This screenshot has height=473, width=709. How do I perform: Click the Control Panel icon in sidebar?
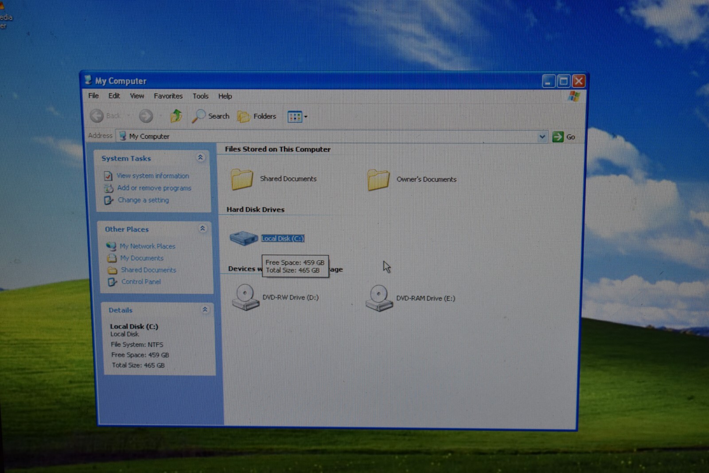click(113, 282)
